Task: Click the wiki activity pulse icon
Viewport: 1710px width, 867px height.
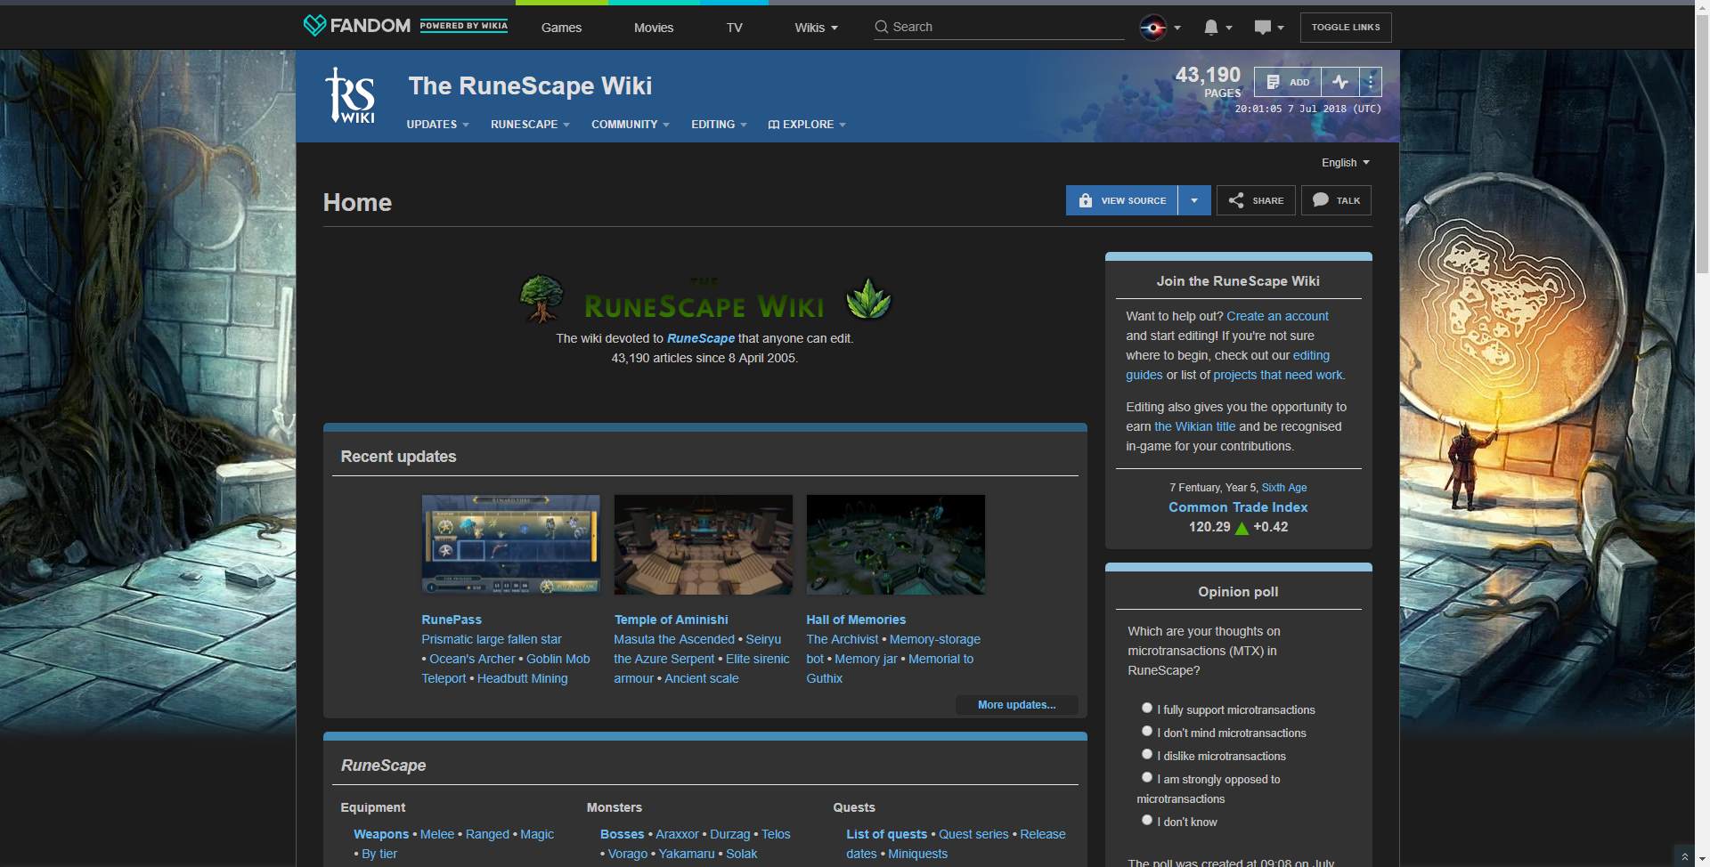Action: pyautogui.click(x=1340, y=82)
